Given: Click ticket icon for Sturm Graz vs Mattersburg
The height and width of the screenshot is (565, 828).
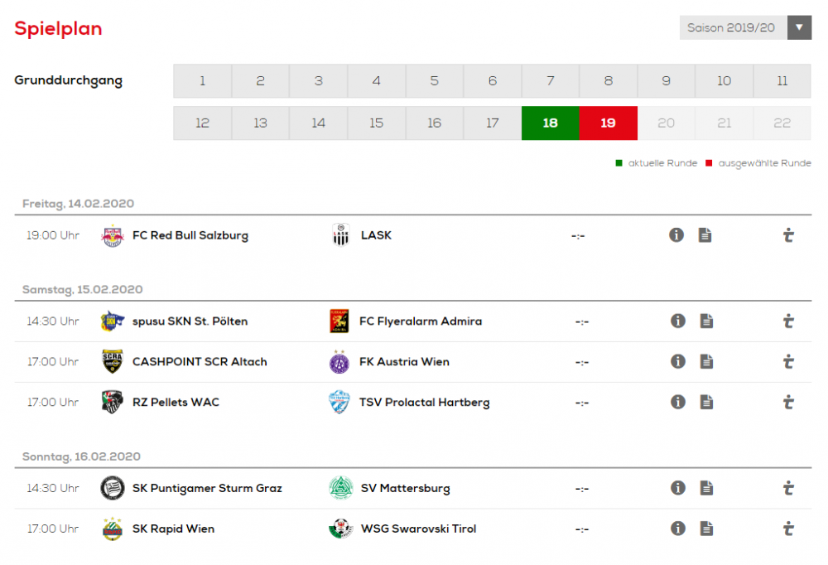Looking at the screenshot, I should (788, 488).
